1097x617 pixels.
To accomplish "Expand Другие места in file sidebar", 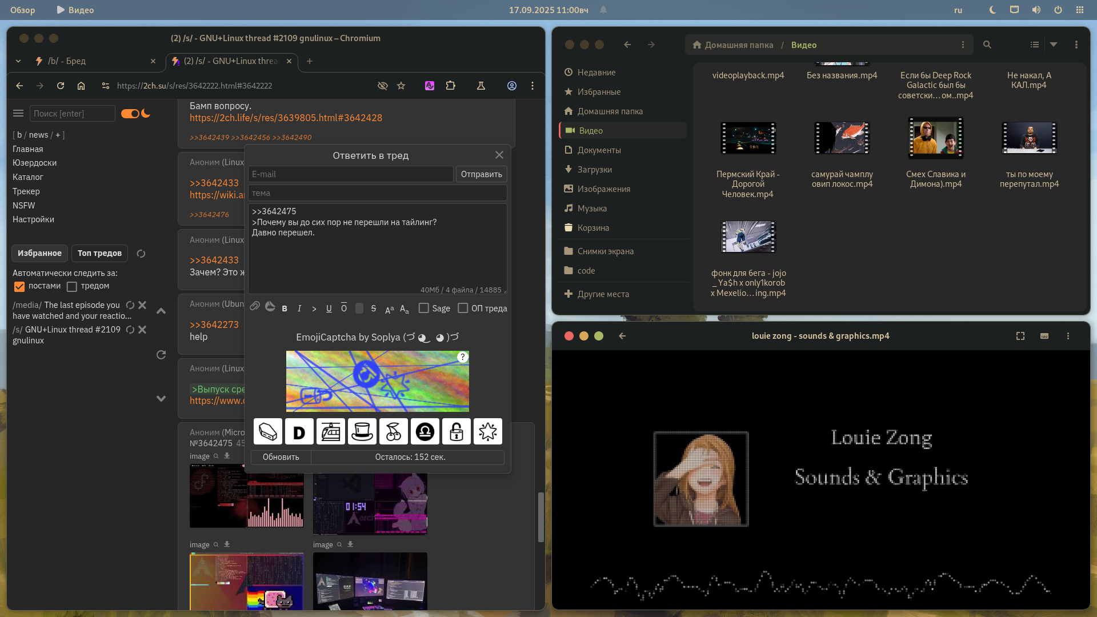I will click(603, 294).
